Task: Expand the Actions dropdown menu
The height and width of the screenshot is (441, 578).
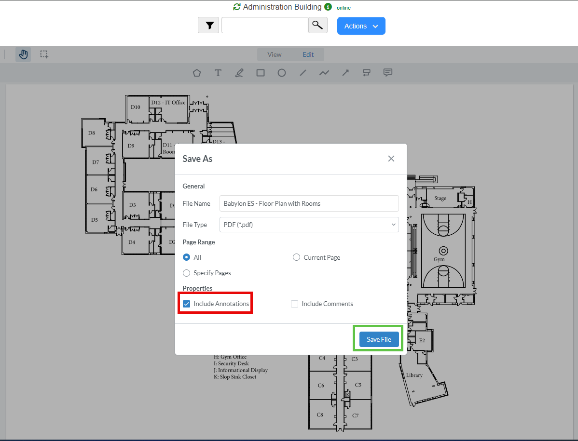Action: click(361, 26)
